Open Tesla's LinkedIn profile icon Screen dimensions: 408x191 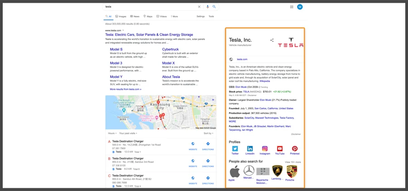[250, 148]
